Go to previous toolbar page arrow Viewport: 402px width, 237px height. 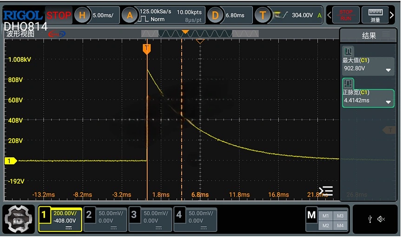329,15
